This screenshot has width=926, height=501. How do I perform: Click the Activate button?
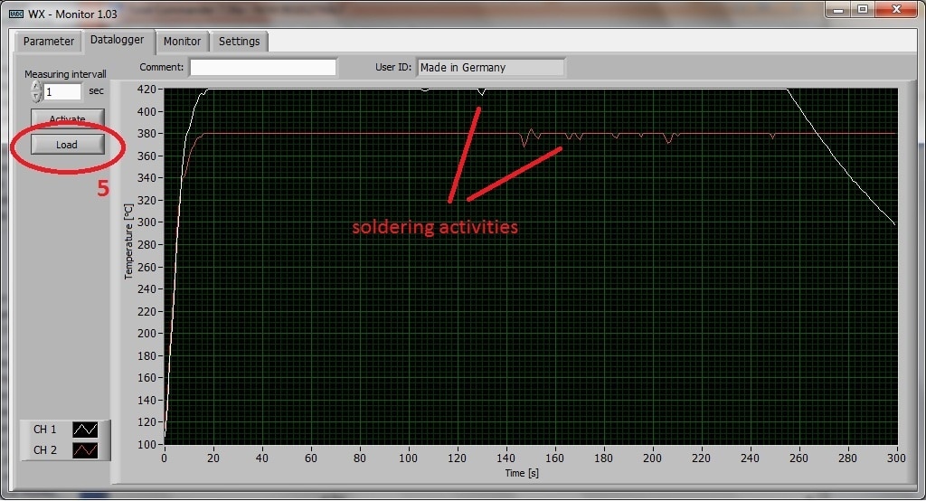67,118
